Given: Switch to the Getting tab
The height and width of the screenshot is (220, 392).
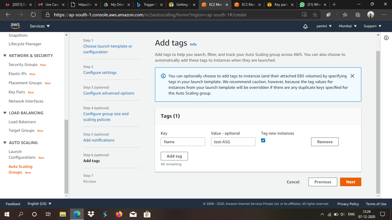Looking at the screenshot, I should 183,5.
